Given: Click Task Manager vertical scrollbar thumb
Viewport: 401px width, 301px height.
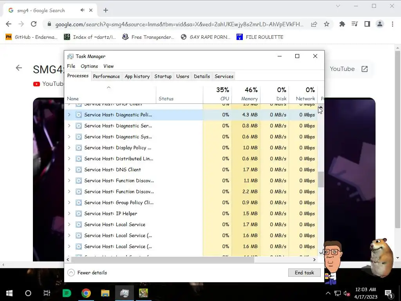Looking at the screenshot, I should (x=321, y=179).
